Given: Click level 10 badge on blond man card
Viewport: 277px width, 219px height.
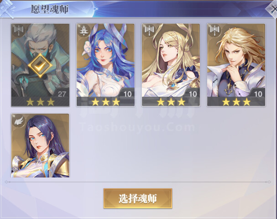Looking at the screenshot, I should tap(258, 94).
